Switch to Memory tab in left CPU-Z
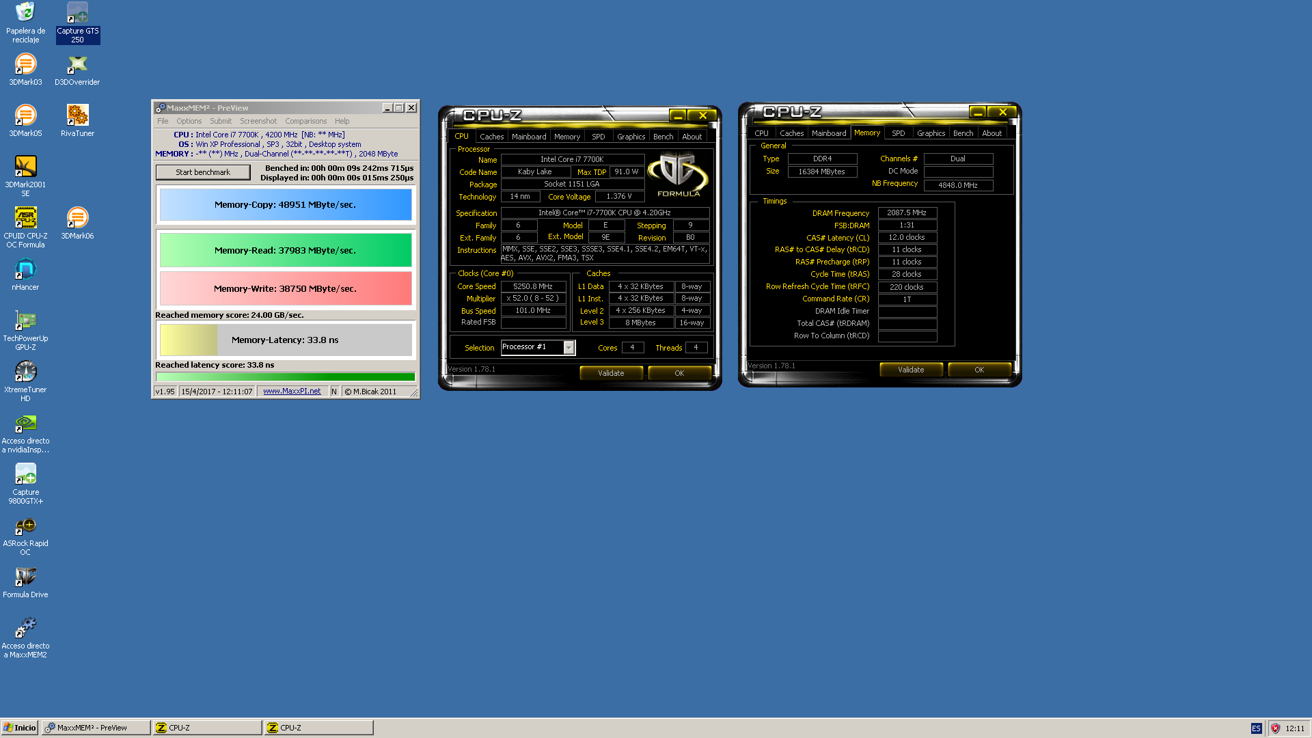The width and height of the screenshot is (1312, 738). coord(567,137)
